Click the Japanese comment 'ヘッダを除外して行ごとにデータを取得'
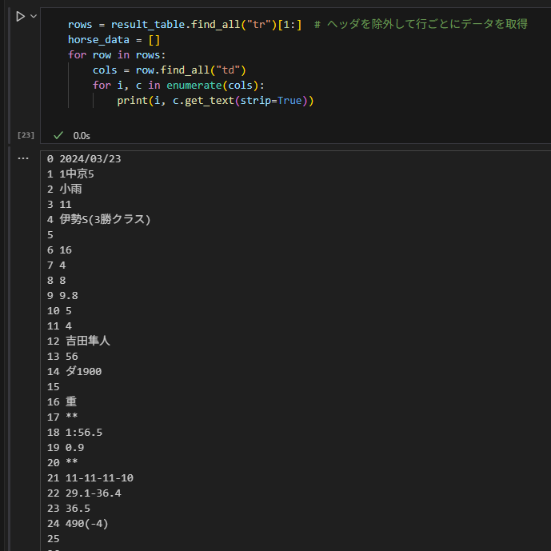551x551 pixels. click(427, 24)
